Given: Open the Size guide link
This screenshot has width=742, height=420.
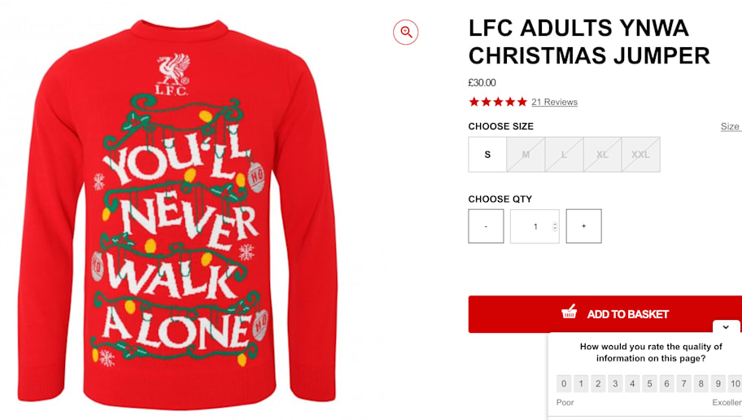Looking at the screenshot, I should coord(731,126).
